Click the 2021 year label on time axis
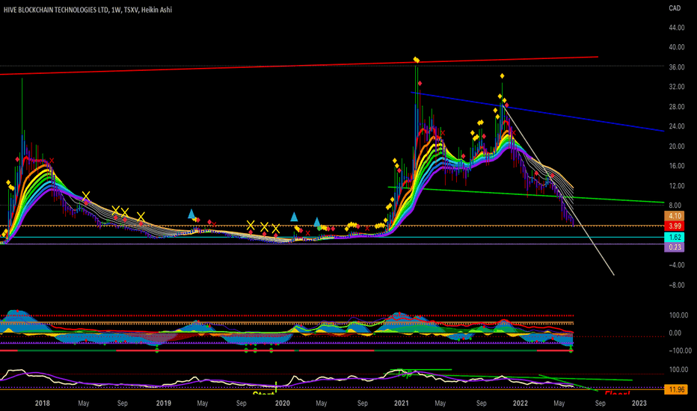 [x=401, y=404]
